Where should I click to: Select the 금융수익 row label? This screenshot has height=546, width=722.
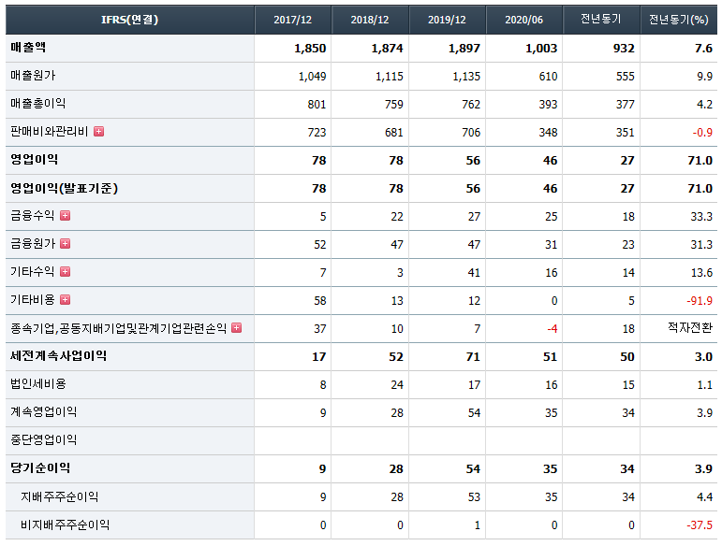(33, 216)
